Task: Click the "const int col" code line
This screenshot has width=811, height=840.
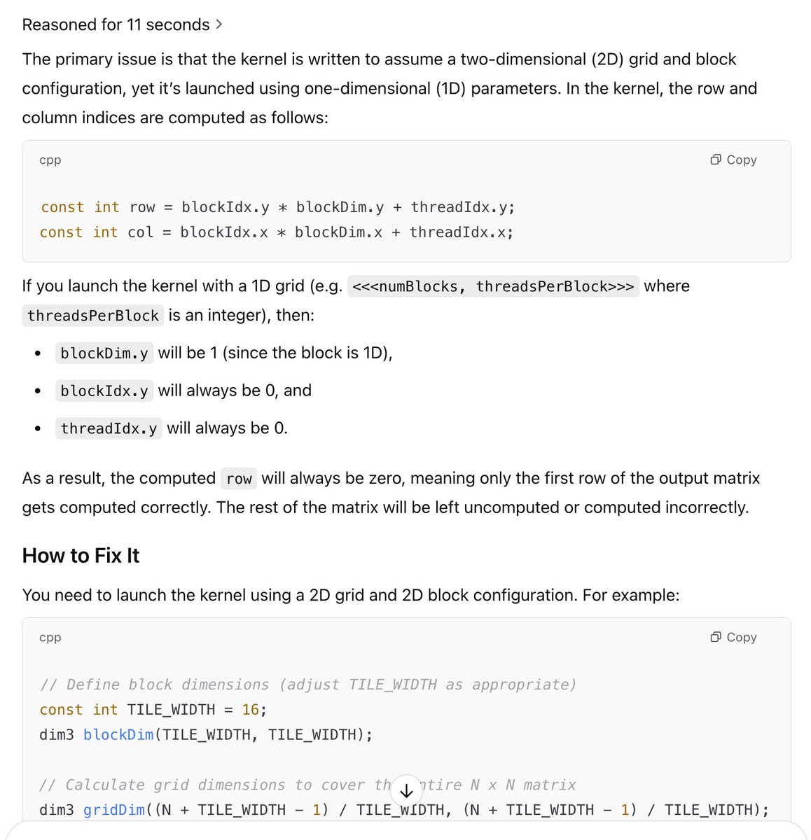Action: [x=277, y=232]
